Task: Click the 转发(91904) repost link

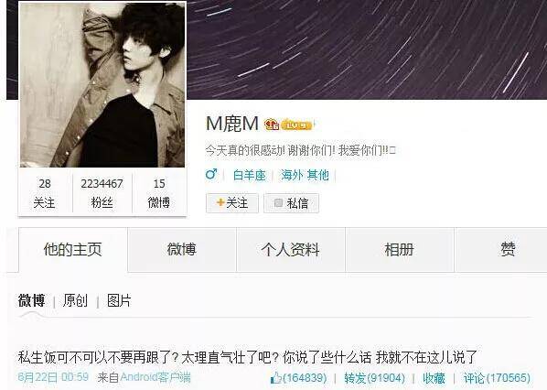Action: 374,378
